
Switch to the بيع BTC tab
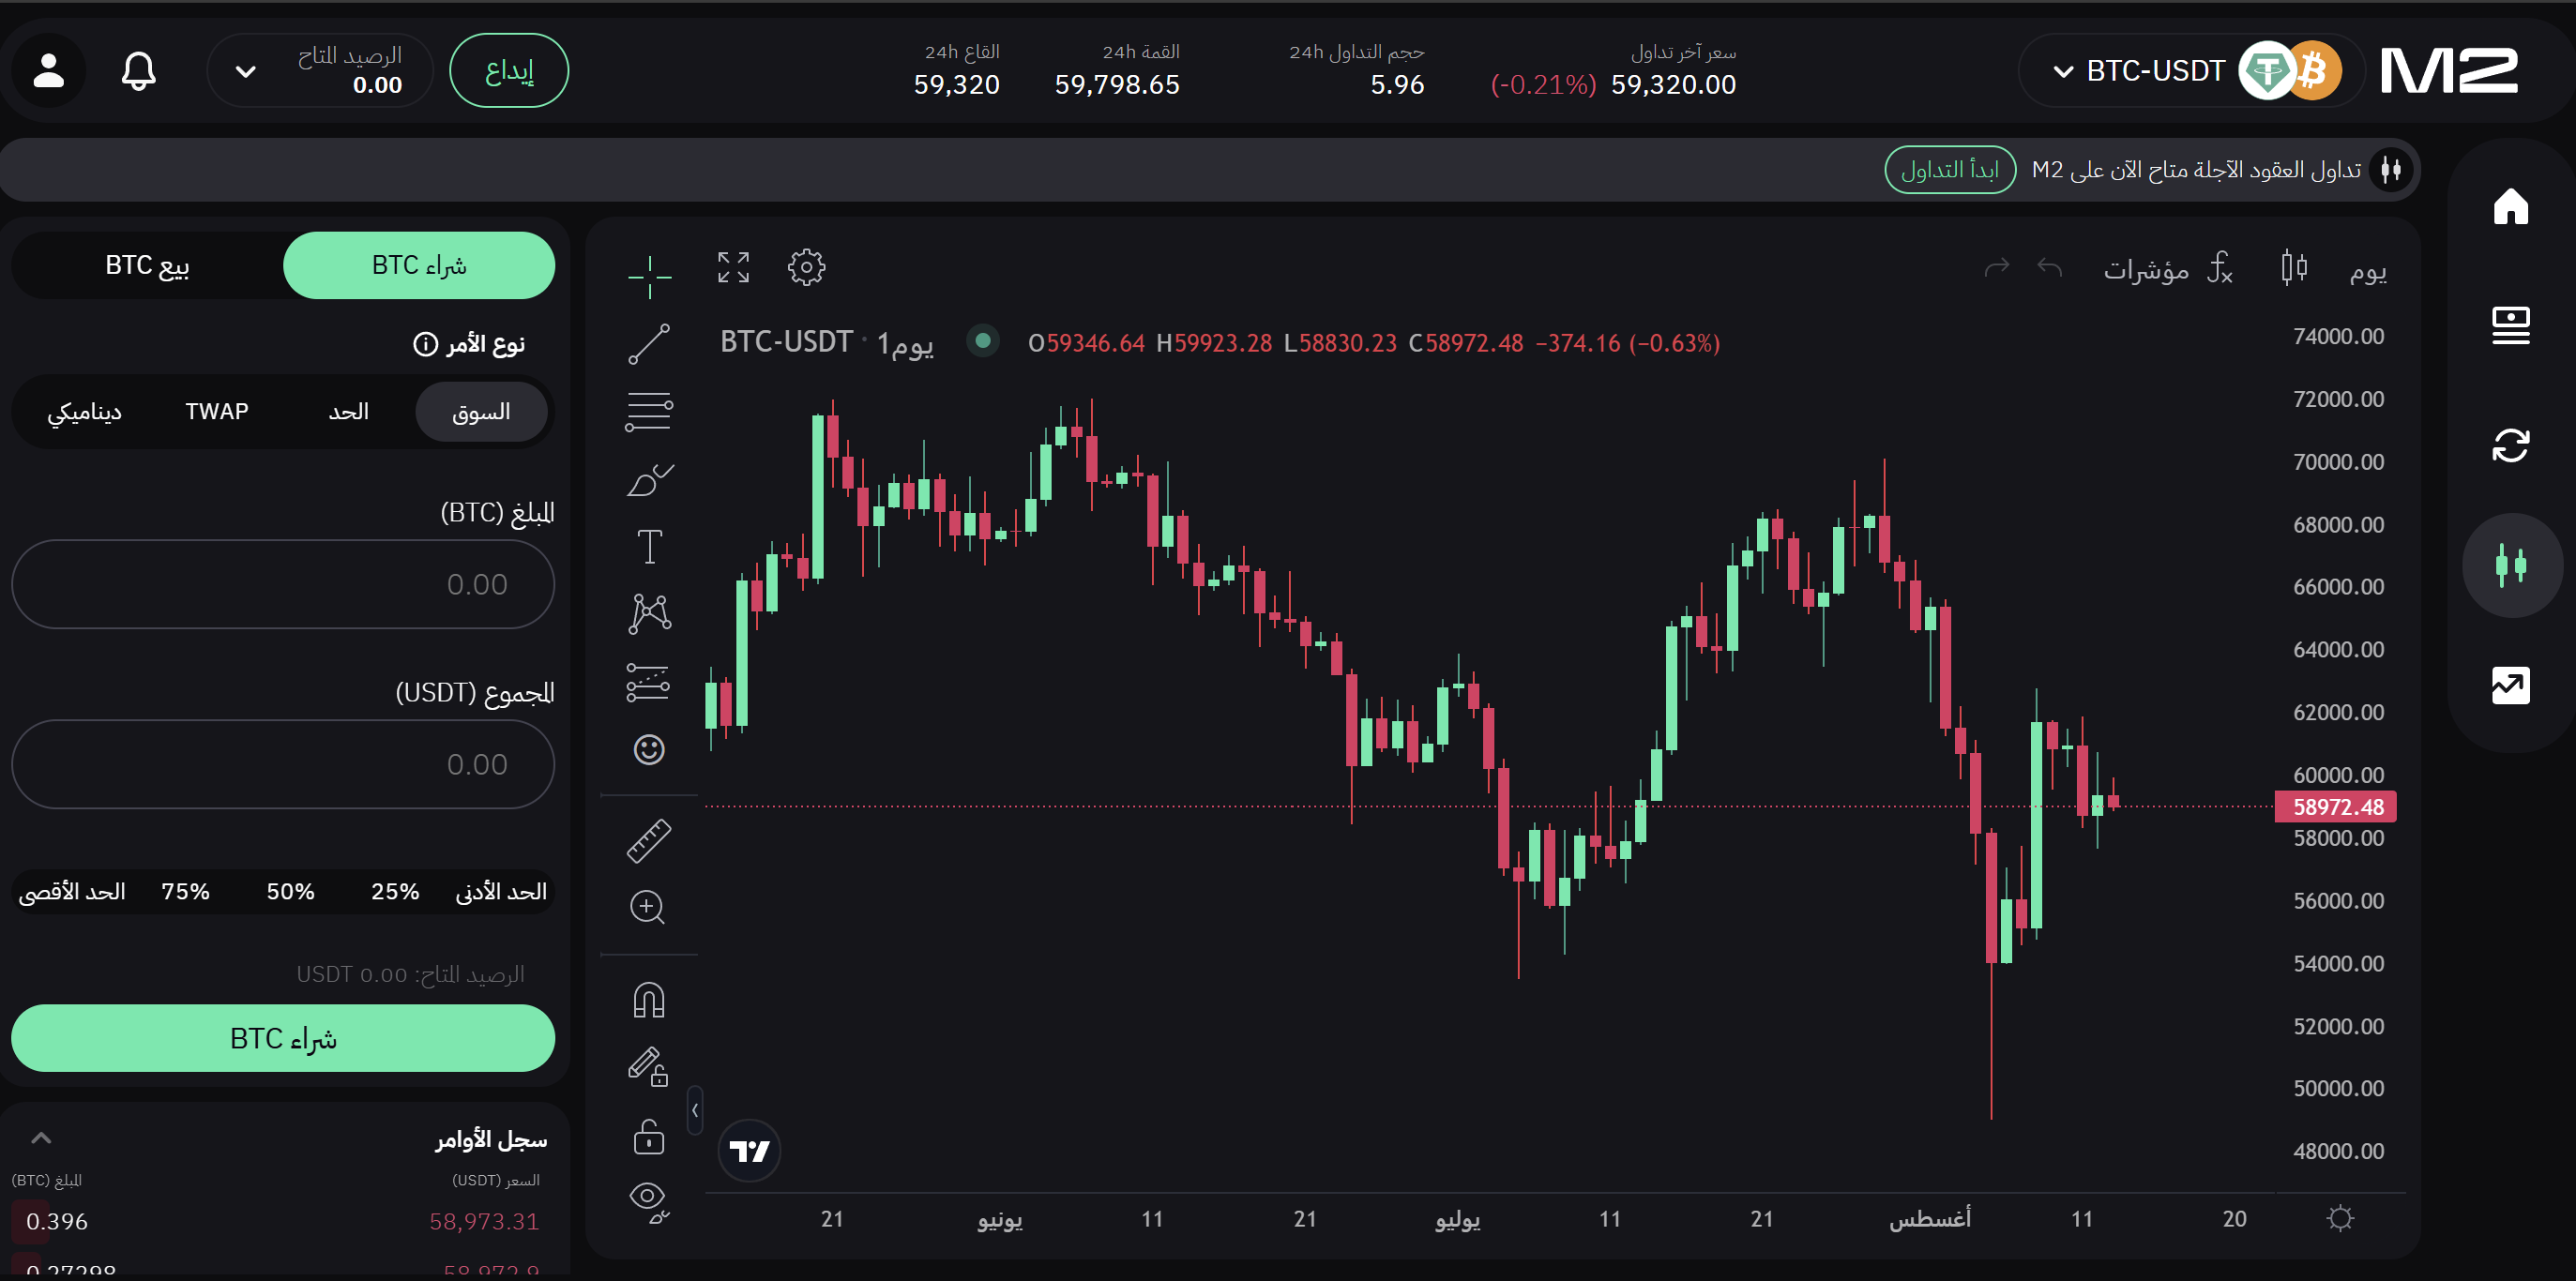[148, 266]
